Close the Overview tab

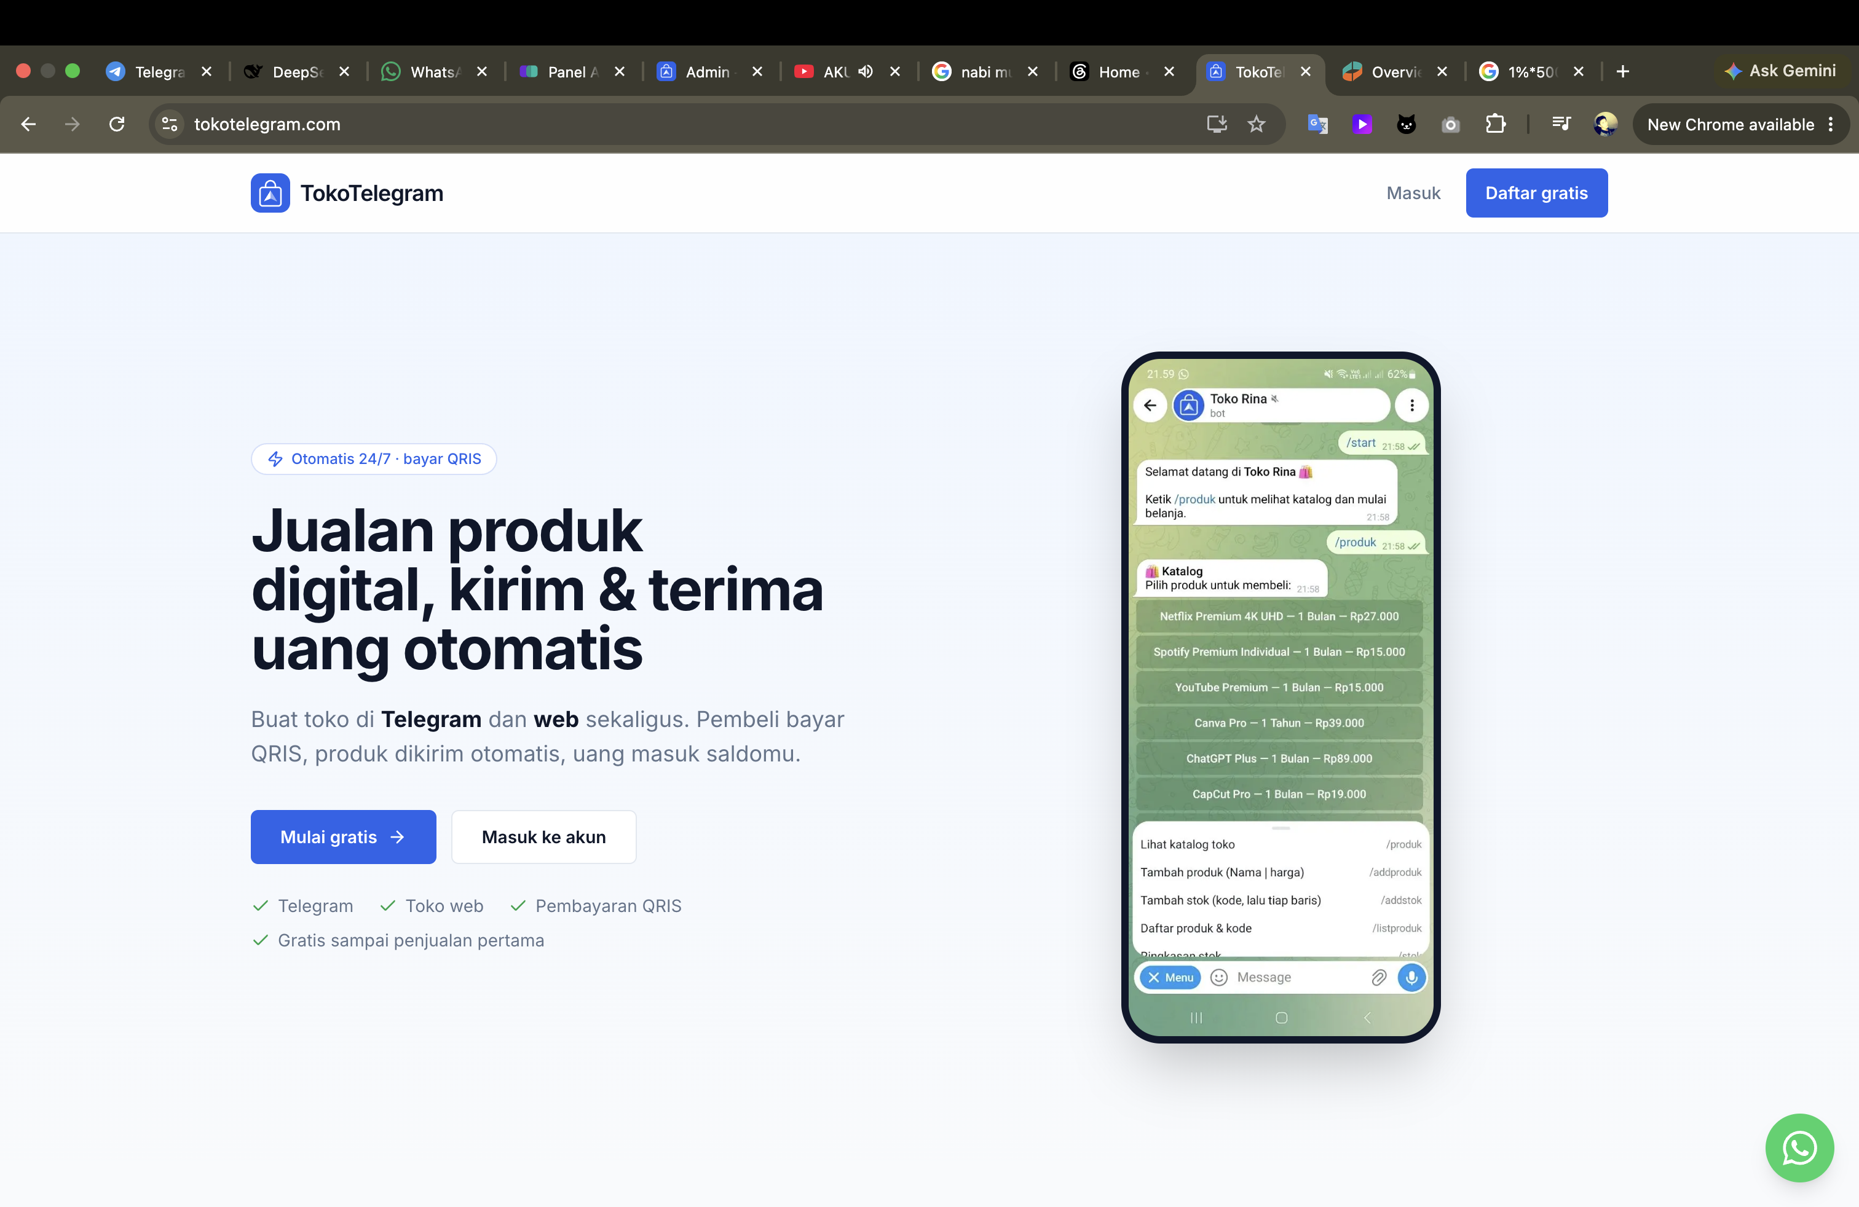pos(1442,72)
